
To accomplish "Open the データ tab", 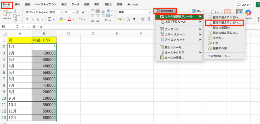I will pyautogui.click(x=75, y=4).
